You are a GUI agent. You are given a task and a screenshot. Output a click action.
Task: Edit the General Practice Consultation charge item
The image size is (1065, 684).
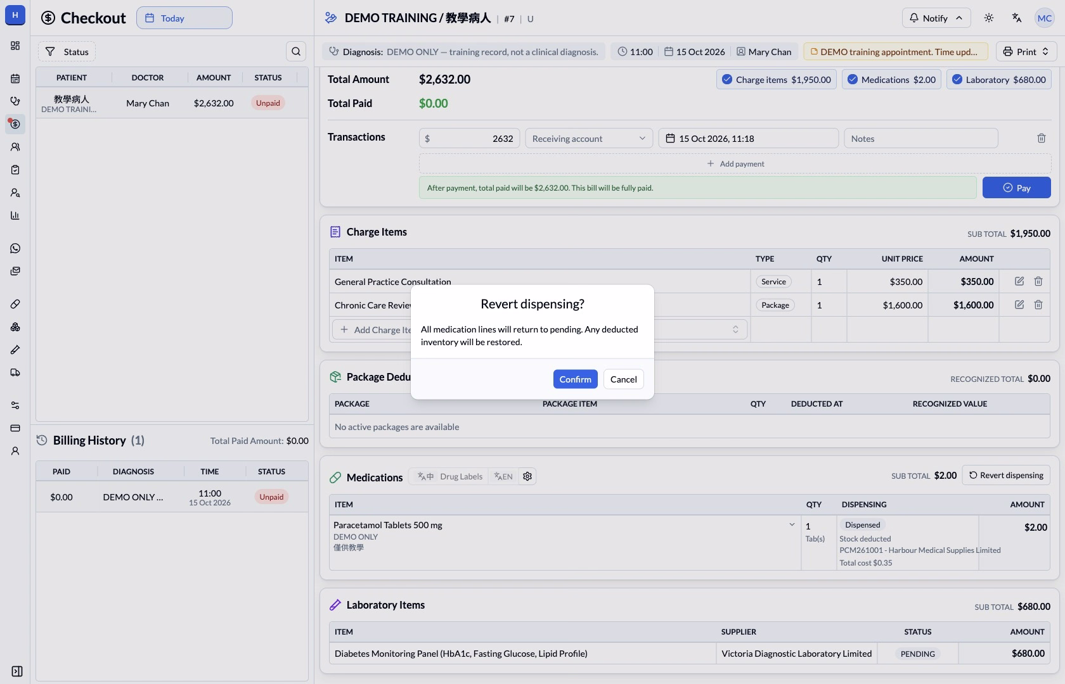[1019, 281]
